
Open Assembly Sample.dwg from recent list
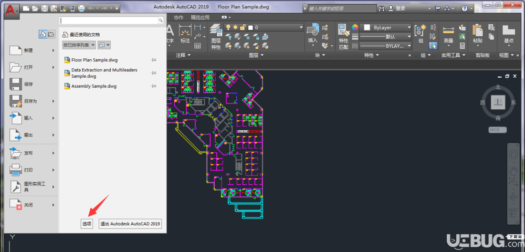[x=94, y=86]
